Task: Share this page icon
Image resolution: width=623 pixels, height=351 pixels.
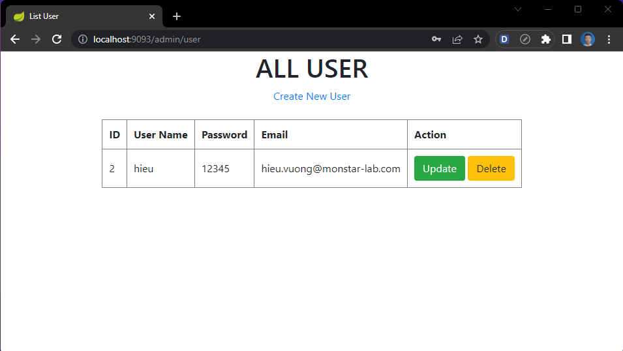Action: (457, 39)
